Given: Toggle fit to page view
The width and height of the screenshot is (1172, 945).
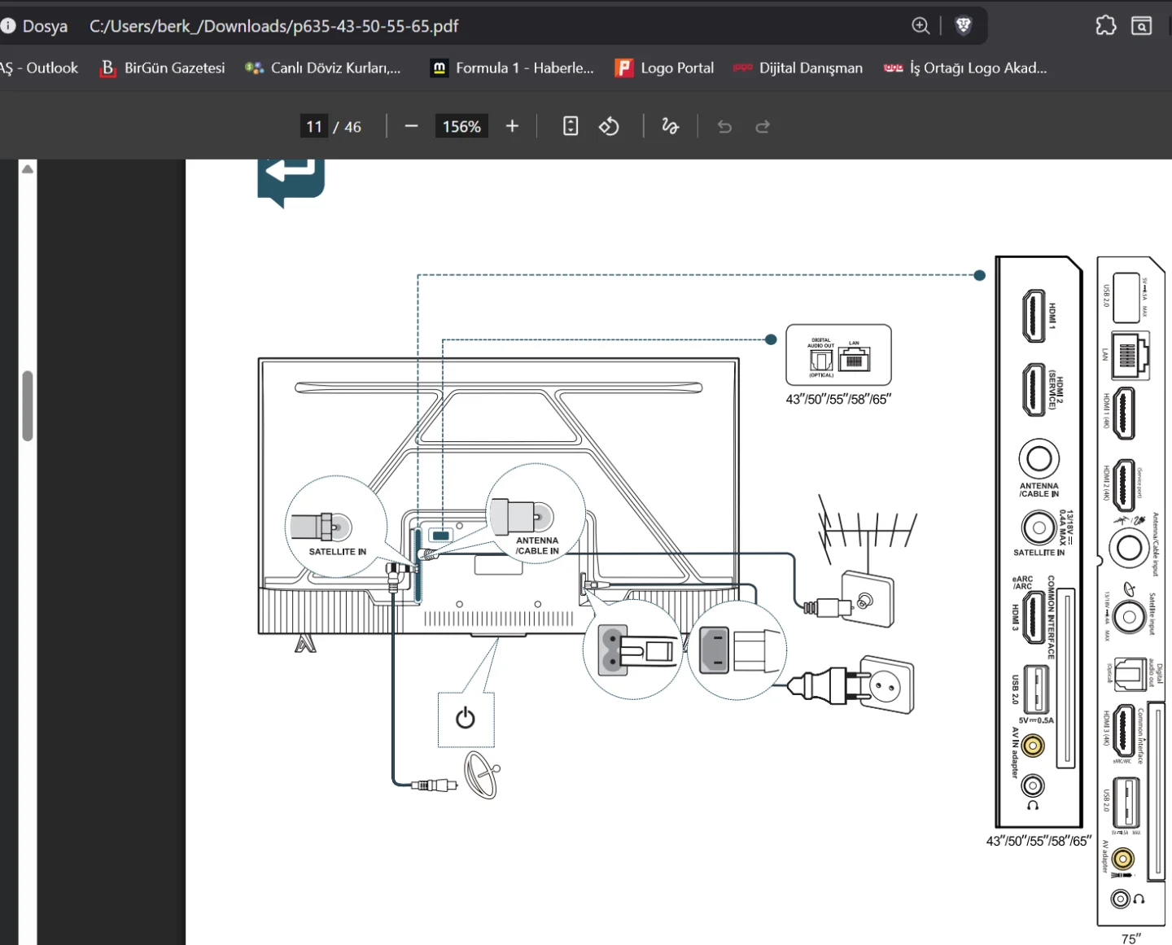Looking at the screenshot, I should (x=571, y=126).
